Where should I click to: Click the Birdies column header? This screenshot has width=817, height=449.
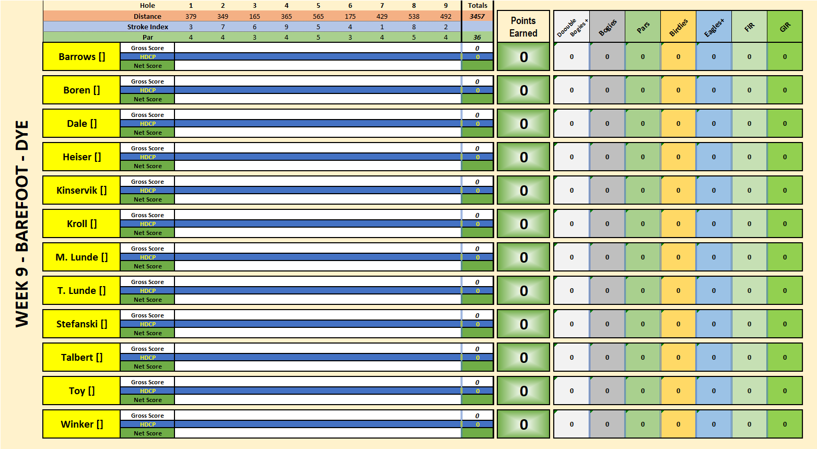[x=678, y=27]
